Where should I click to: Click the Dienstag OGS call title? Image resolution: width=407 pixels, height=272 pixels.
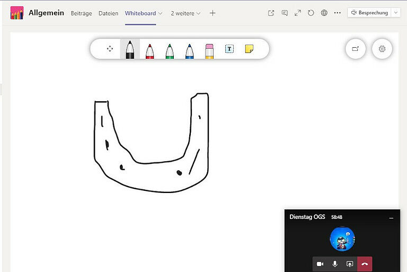(307, 217)
